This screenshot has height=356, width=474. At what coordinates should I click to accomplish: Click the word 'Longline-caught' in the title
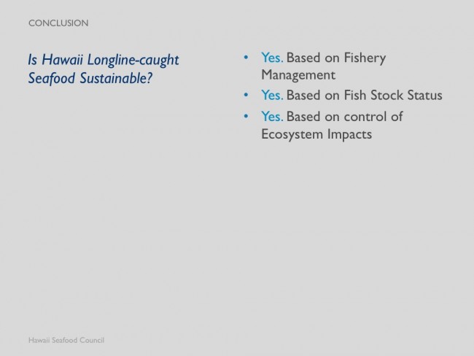point(133,60)
